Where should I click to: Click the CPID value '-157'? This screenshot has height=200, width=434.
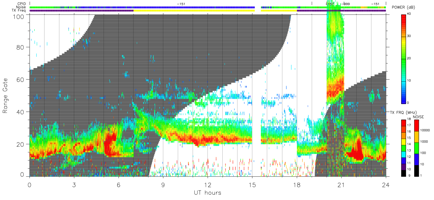(329, 4)
